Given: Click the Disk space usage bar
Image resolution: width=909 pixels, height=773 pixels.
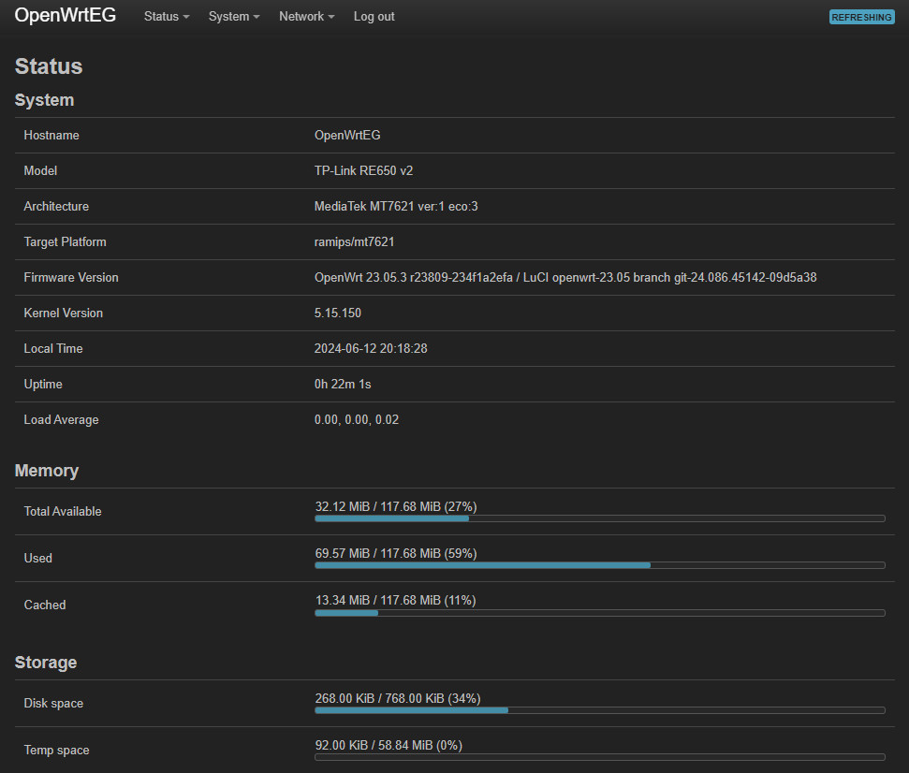Looking at the screenshot, I should 599,710.
